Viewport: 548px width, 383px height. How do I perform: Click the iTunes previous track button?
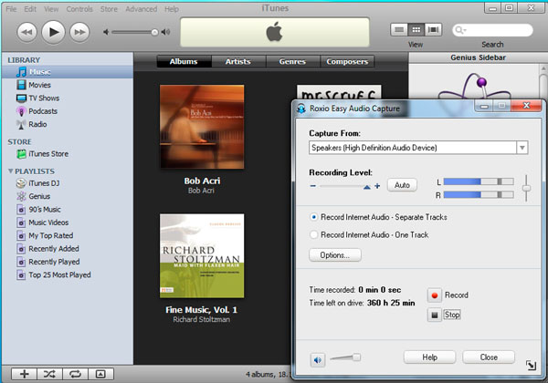(x=26, y=33)
